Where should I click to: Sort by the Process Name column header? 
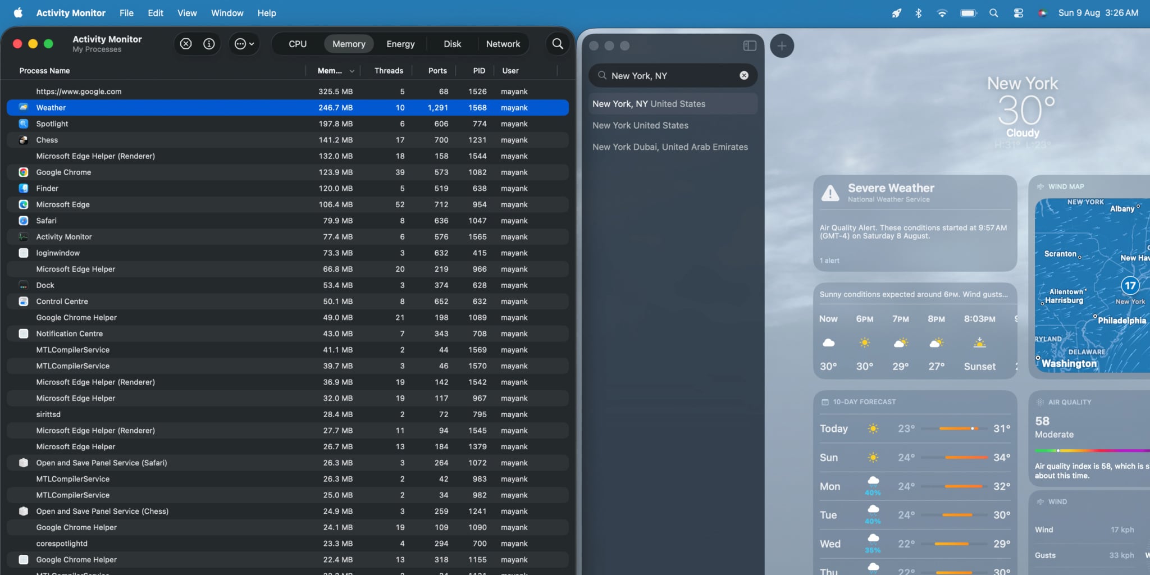44,71
